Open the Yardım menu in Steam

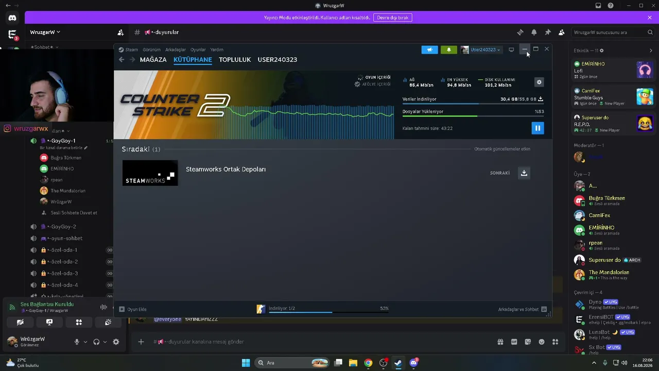point(217,50)
